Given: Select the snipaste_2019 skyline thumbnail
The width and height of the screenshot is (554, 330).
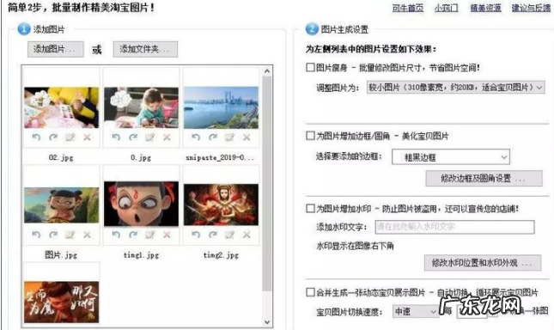Looking at the screenshot, I should pos(222,107).
